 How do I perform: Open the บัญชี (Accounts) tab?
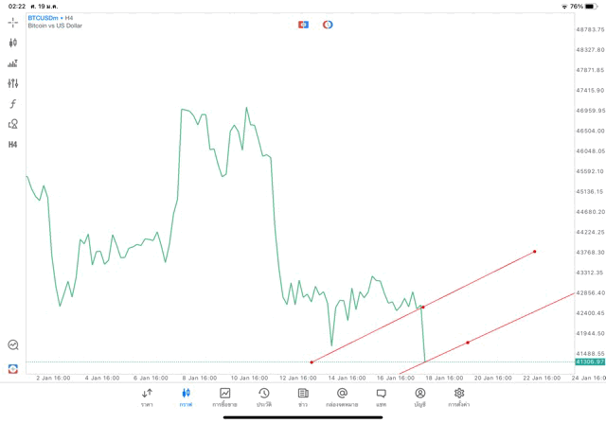point(419,397)
